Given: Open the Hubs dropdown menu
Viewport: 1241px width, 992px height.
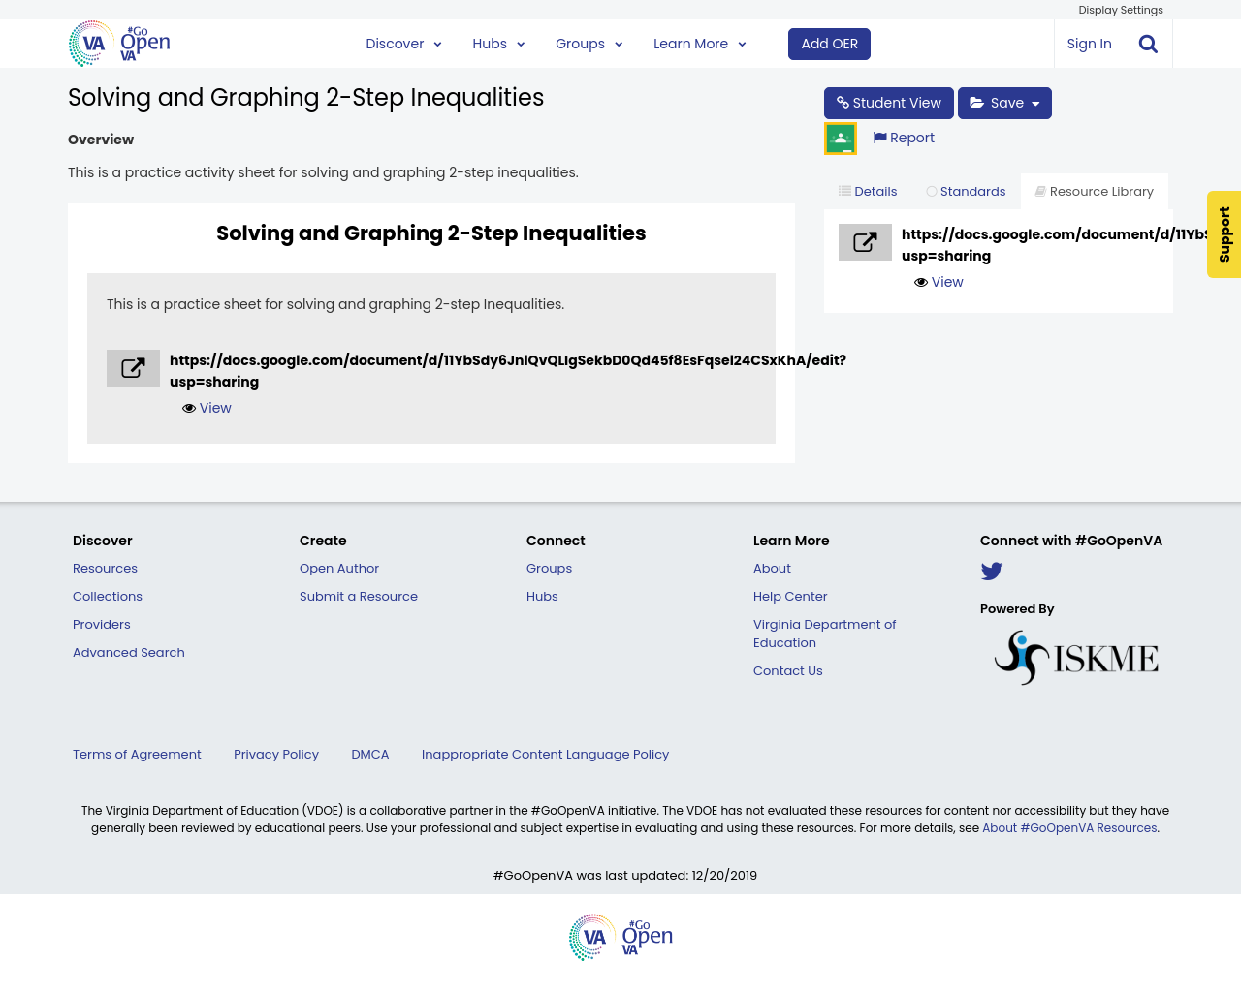Looking at the screenshot, I should click(x=498, y=44).
